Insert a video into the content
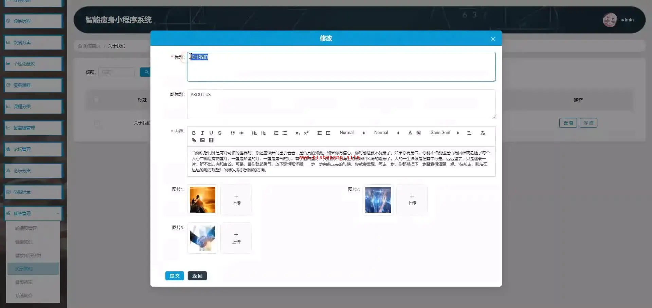 (211, 140)
